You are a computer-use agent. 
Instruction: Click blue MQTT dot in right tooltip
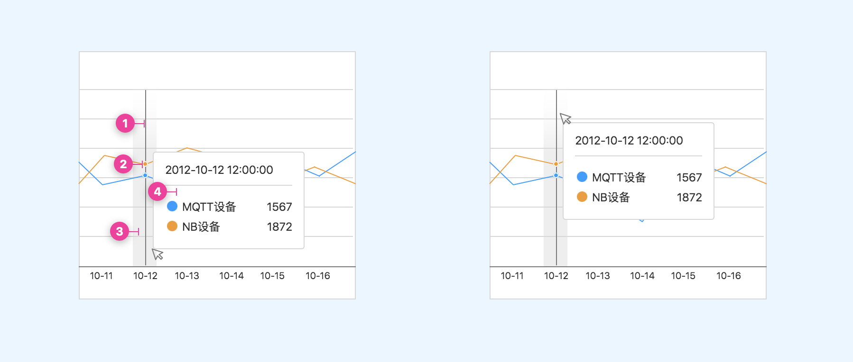(582, 177)
